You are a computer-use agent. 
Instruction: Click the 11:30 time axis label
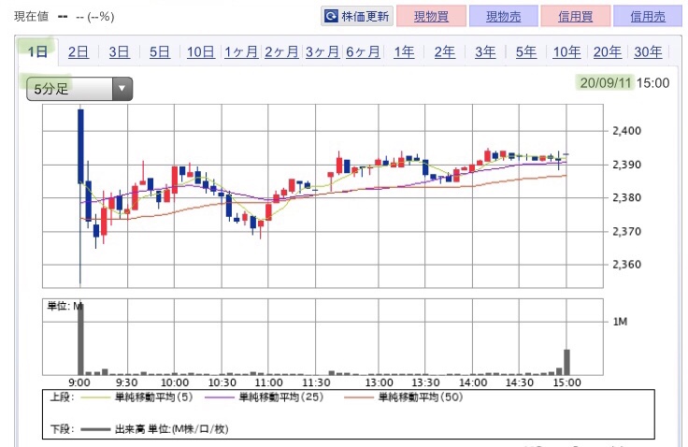pyautogui.click(x=316, y=382)
